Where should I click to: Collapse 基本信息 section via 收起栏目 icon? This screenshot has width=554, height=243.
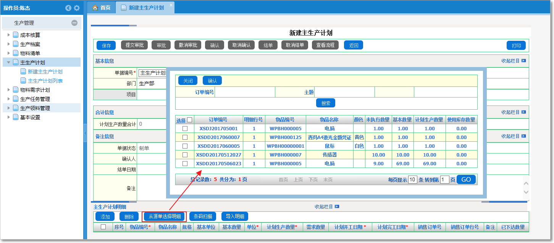click(x=523, y=61)
